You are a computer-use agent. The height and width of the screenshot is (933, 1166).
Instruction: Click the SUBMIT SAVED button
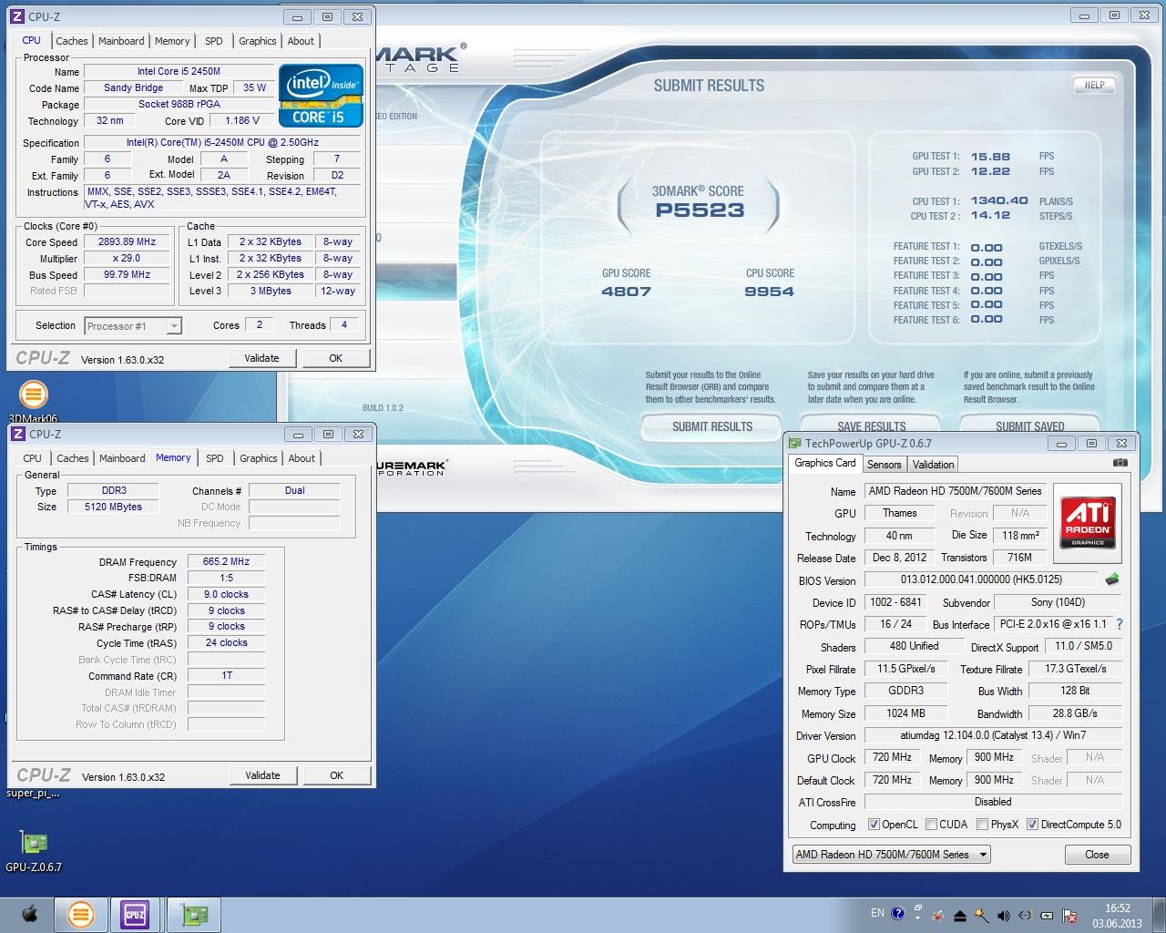pos(1029,426)
